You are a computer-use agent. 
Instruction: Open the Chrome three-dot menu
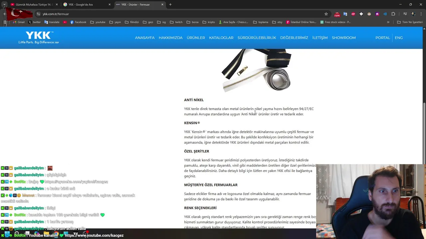421,14
